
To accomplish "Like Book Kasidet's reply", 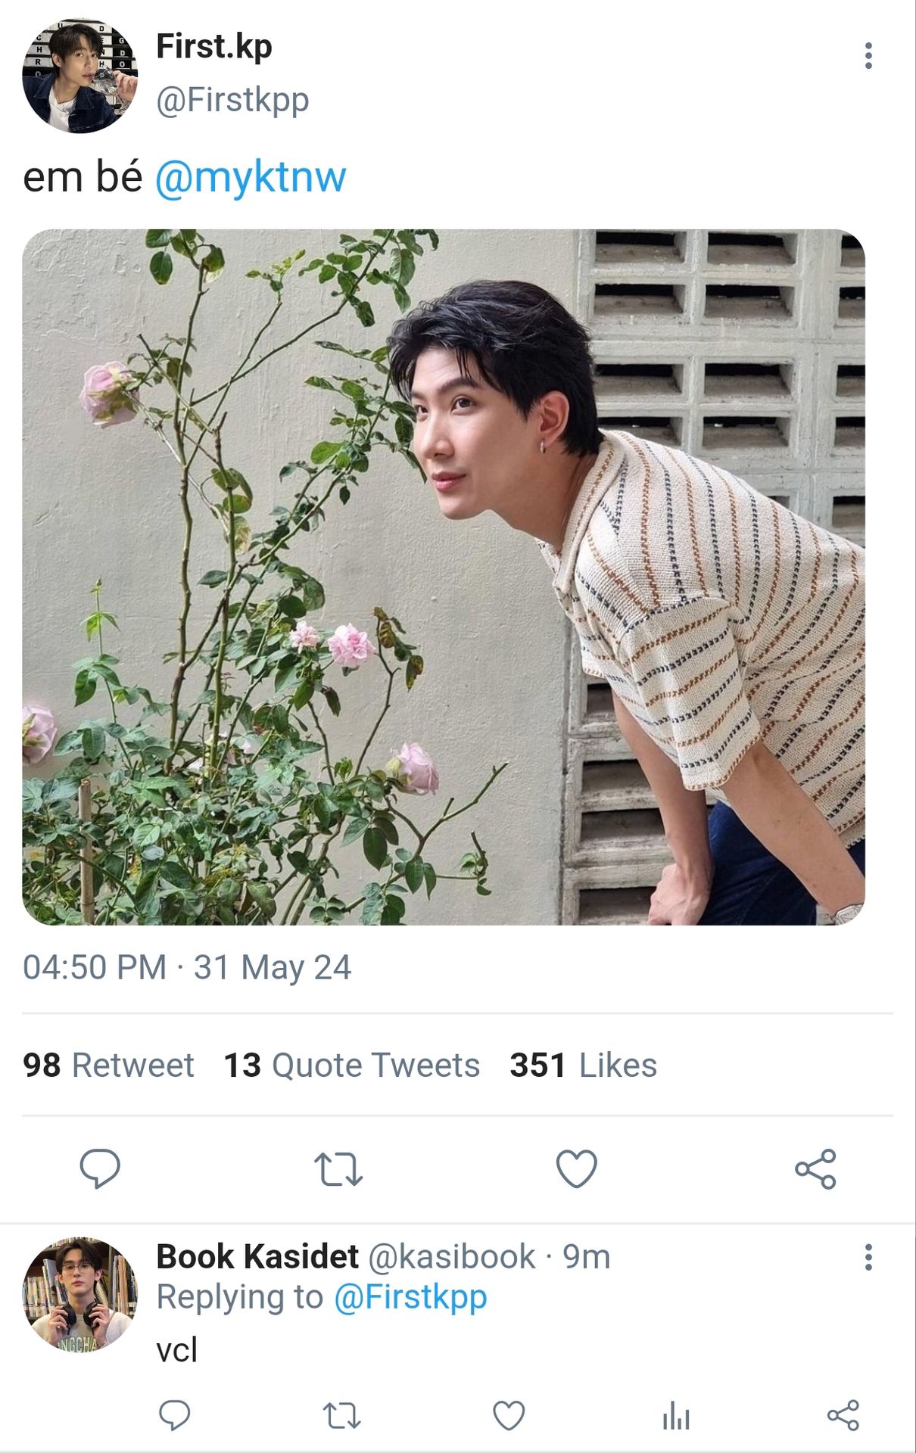I will click(509, 1414).
